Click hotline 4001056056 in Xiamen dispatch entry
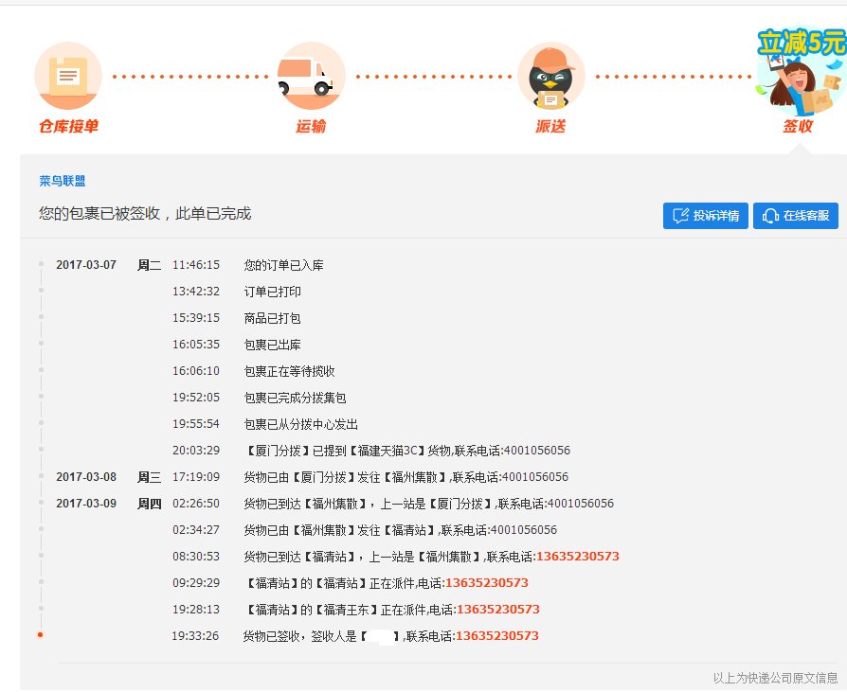 coord(537,451)
